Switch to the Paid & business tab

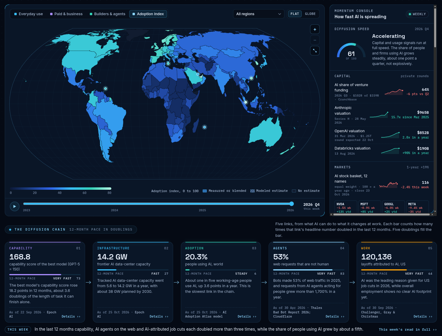pos(66,14)
